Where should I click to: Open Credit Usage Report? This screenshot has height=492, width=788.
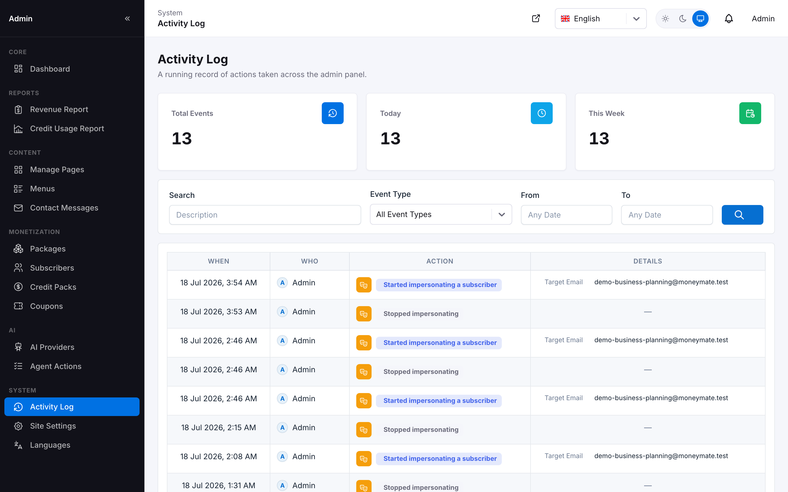coord(72,128)
